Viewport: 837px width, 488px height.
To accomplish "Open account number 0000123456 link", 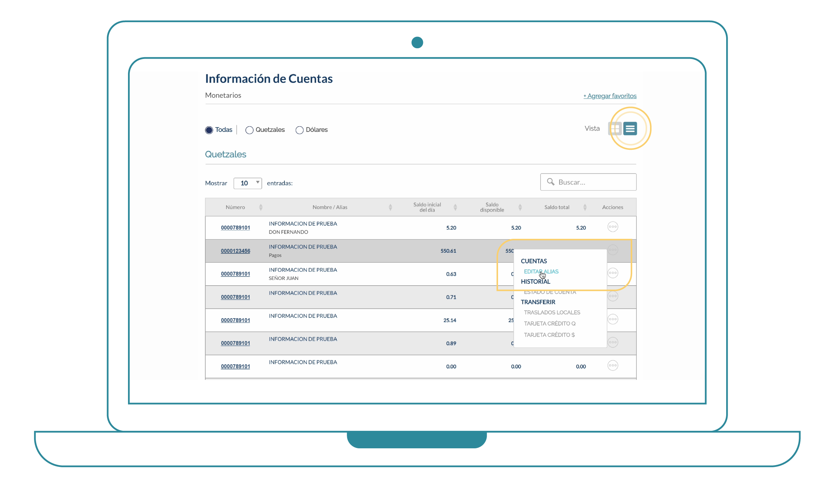I will point(235,251).
